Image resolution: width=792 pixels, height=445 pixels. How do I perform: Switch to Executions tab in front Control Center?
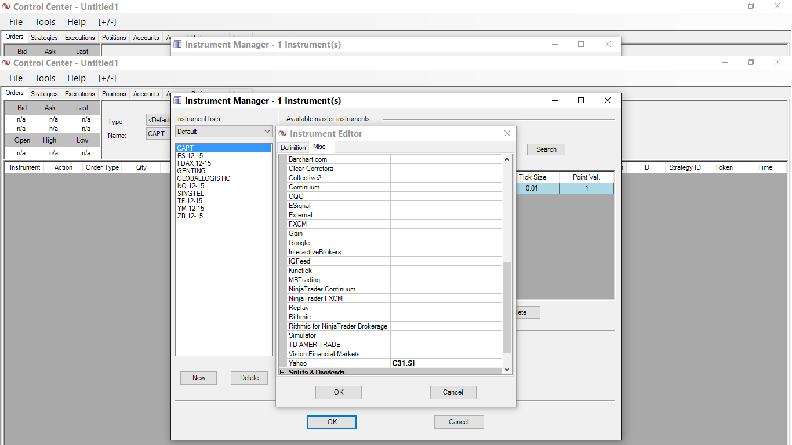tap(80, 94)
